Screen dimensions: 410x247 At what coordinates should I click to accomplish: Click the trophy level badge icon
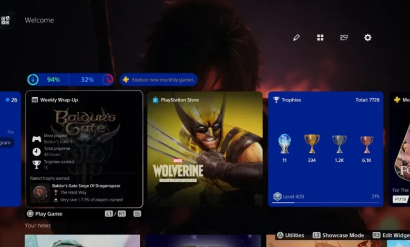click(277, 197)
